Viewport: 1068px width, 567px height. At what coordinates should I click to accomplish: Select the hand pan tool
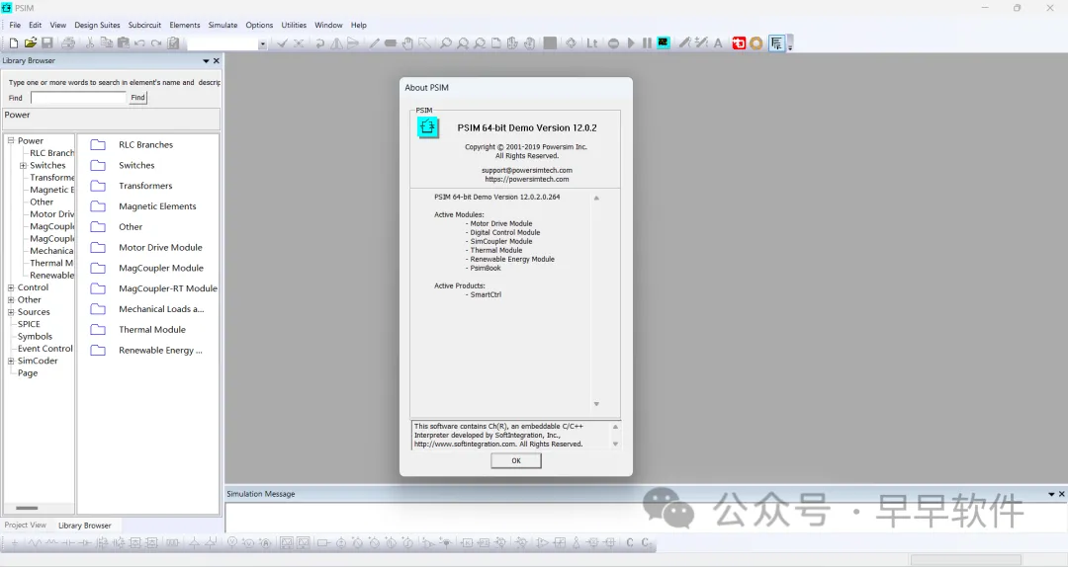point(407,42)
